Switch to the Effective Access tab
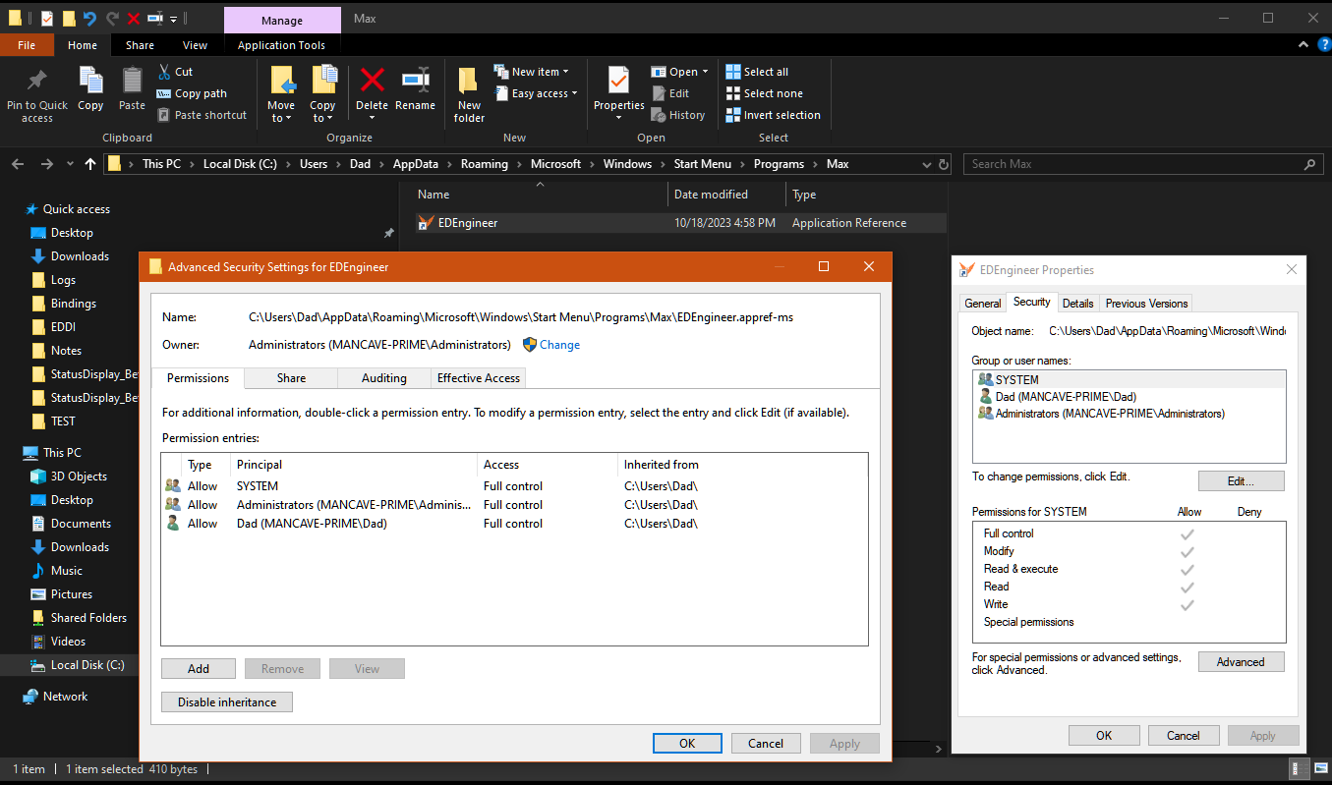Screen dimensions: 1332x785 pos(479,378)
